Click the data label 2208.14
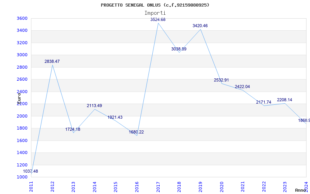Image resolution: width=310 pixels, height=194 pixels. pos(284,100)
